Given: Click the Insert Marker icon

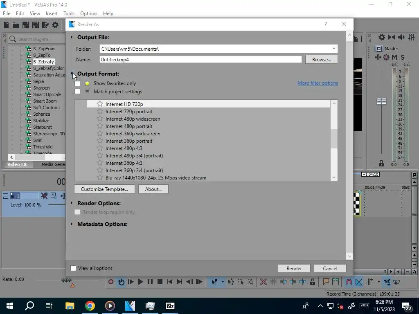Looking at the screenshot, I should (326, 282).
